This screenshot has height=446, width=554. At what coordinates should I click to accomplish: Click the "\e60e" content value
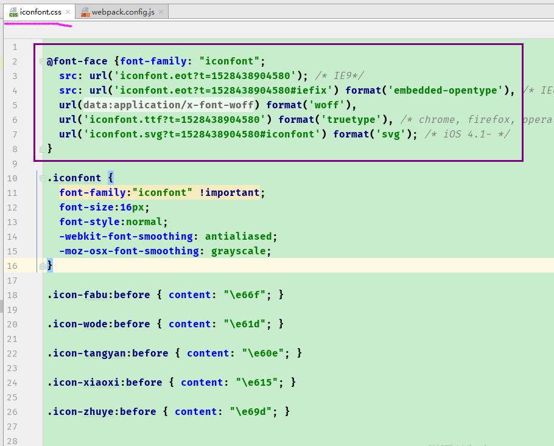click(x=263, y=353)
